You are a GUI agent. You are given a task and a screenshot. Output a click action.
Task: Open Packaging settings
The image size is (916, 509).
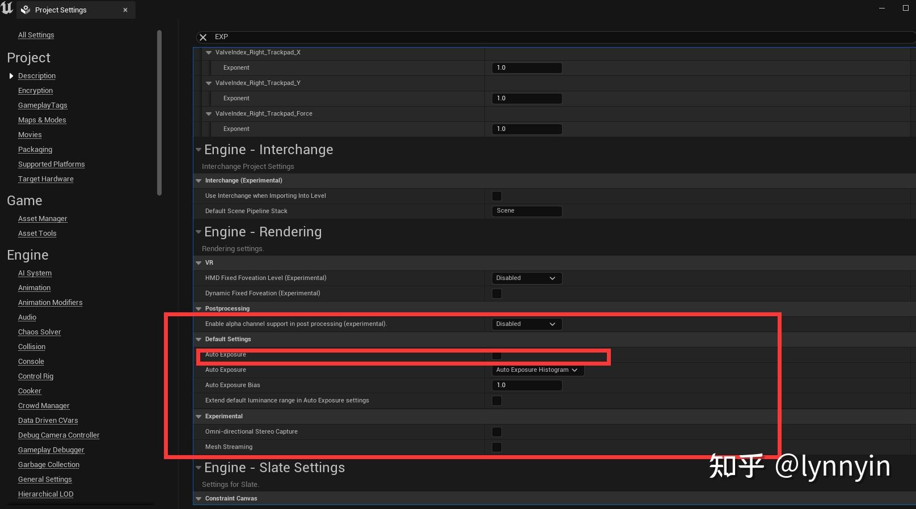tap(35, 150)
